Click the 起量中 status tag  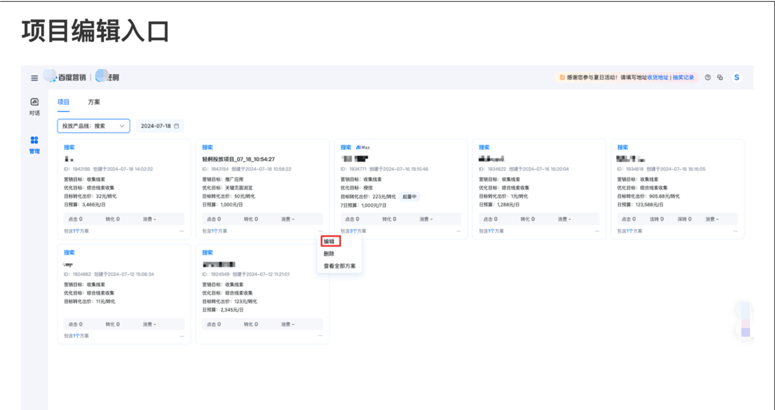pyautogui.click(x=409, y=197)
